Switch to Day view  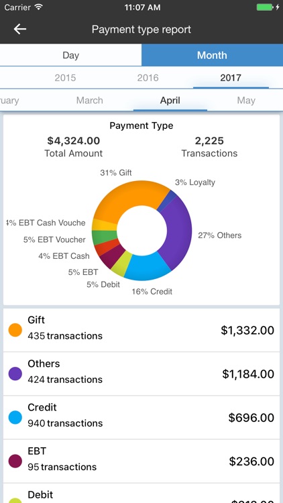70,55
